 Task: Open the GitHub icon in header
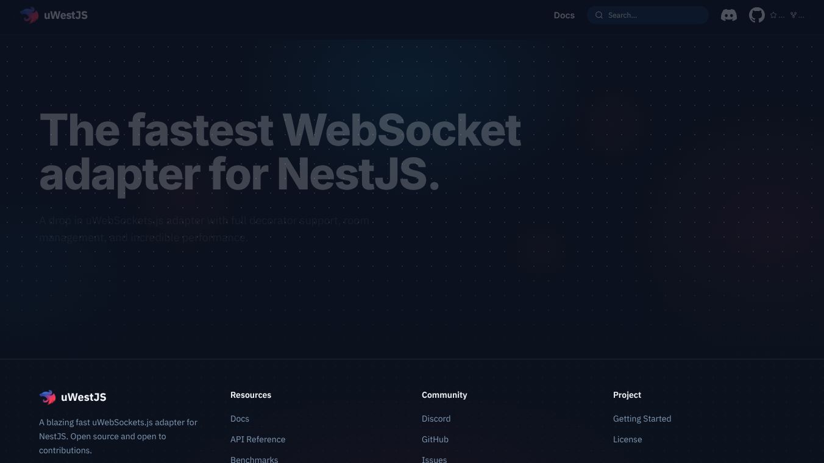pos(757,15)
